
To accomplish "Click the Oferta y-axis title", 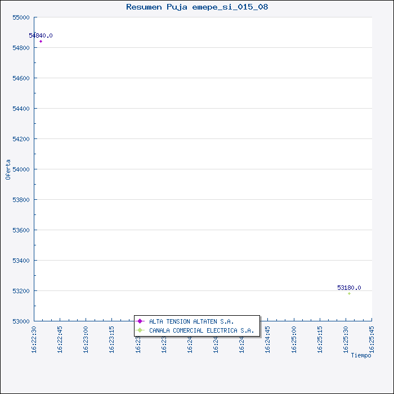I will [x=8, y=169].
